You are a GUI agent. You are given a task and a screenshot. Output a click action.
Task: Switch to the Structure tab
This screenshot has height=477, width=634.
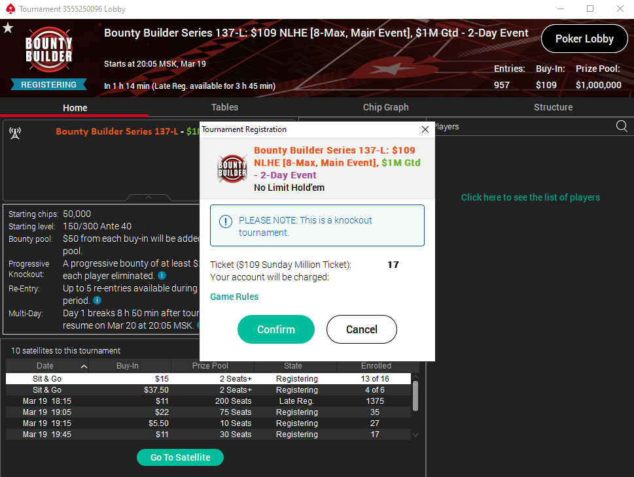553,107
